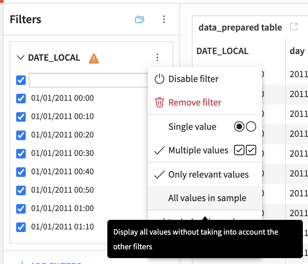
Task: Open data_prepared table in new window icon
Action: click(x=294, y=26)
